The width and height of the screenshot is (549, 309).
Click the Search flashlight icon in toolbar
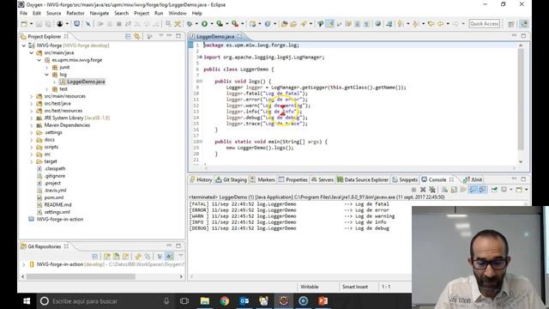[x=303, y=24]
